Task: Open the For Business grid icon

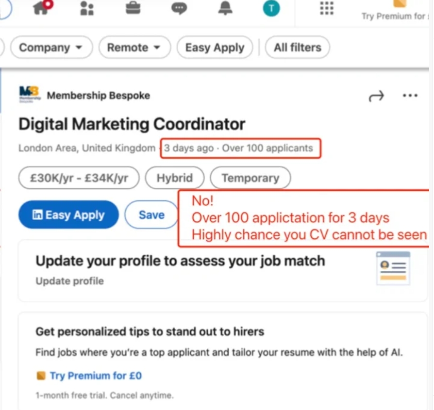Action: point(326,8)
